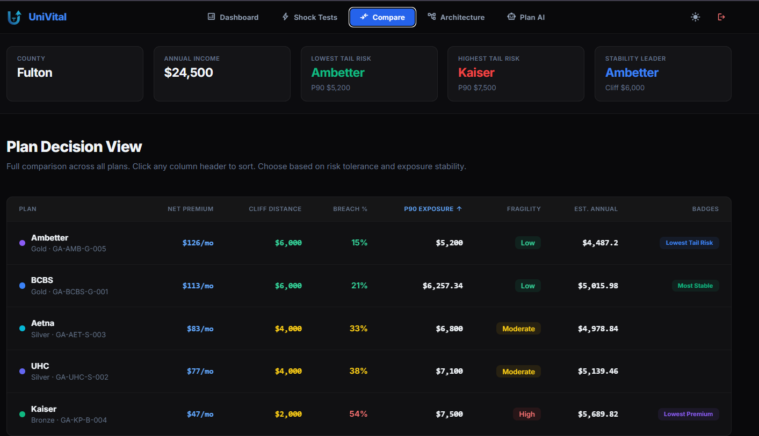Click the County Fulton card
The height and width of the screenshot is (436, 759).
(75, 74)
